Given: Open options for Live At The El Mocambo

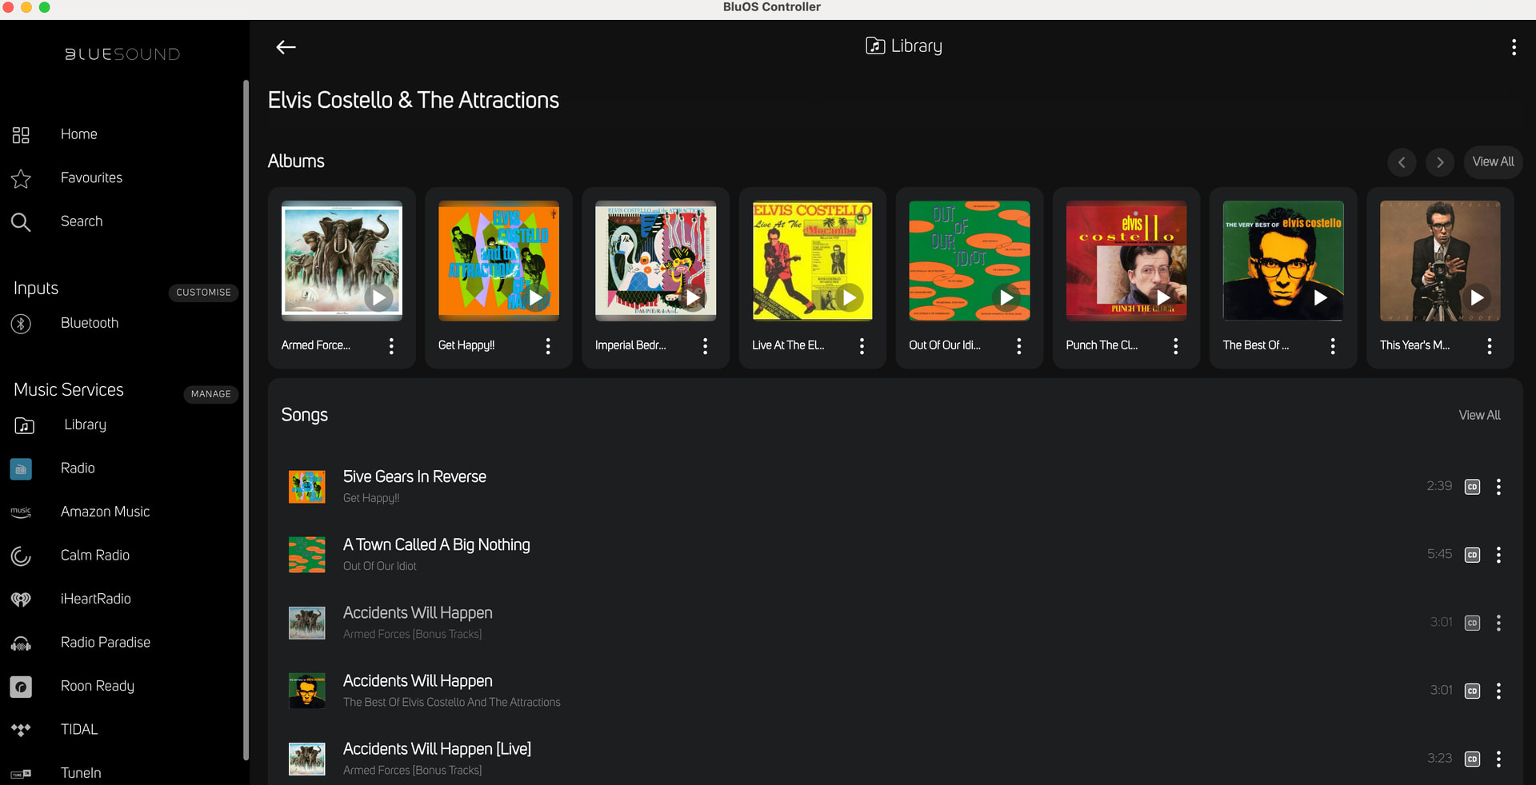Looking at the screenshot, I should (862, 346).
